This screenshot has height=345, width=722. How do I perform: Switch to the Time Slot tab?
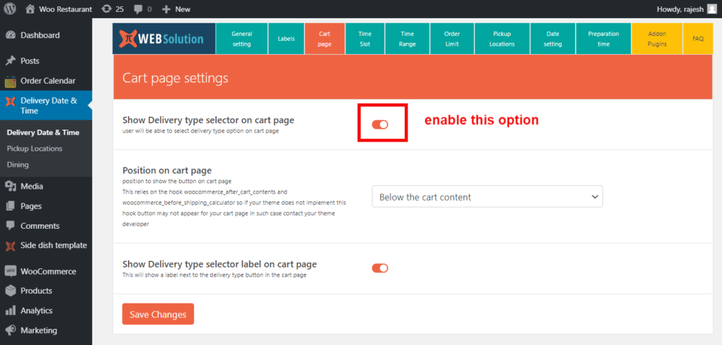[365, 39]
